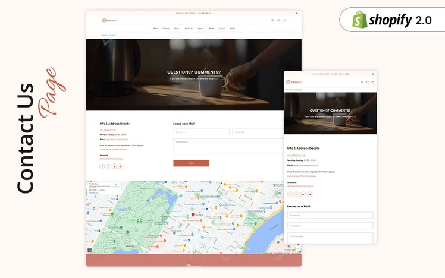Focus the Your email field in mobile form
445x278 pixels.
pyautogui.click(x=330, y=226)
